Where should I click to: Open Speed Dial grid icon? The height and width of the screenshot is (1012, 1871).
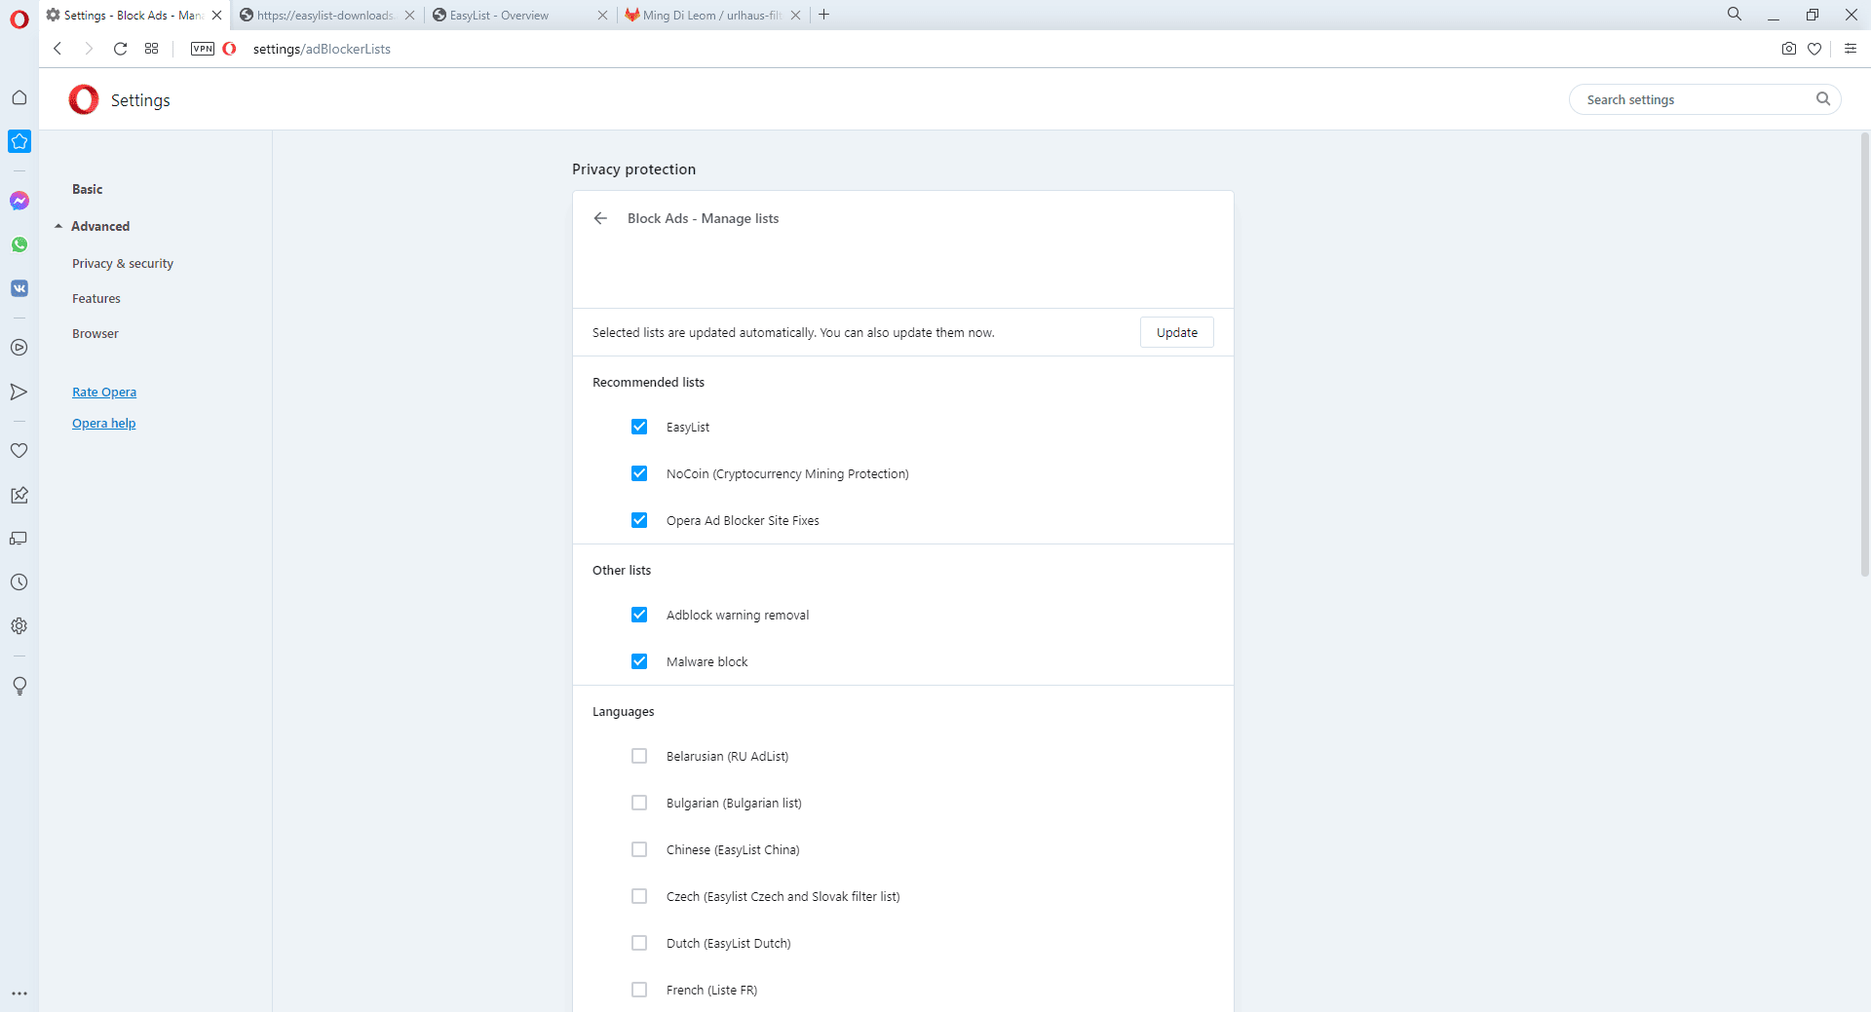point(151,49)
